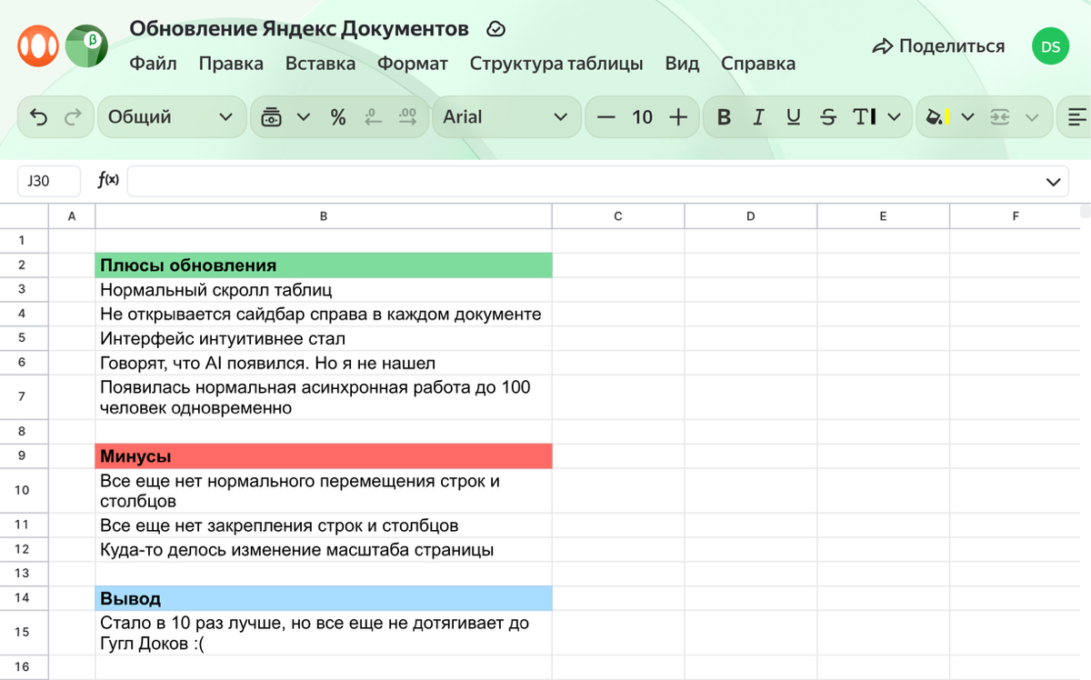Open the Arial font dropdown
The height and width of the screenshot is (680, 1091).
(505, 116)
